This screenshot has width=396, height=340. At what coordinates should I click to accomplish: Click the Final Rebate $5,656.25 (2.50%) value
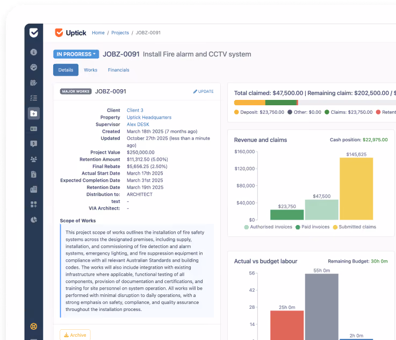coord(147,167)
